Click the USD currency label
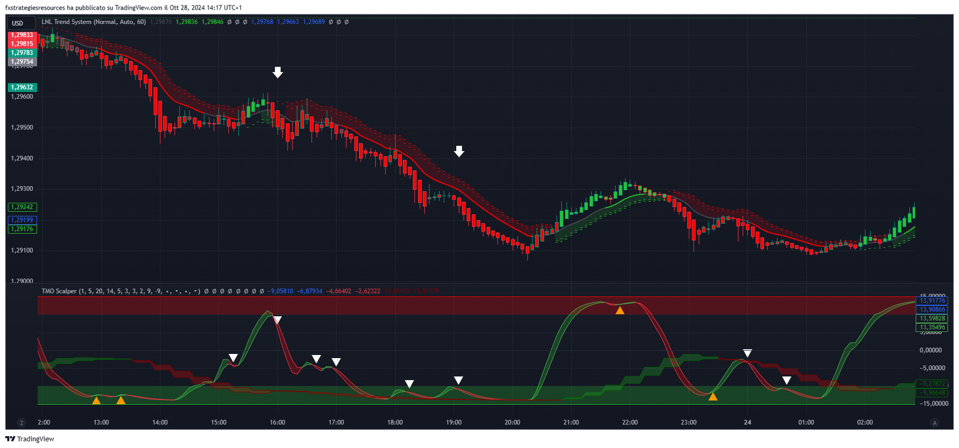This screenshot has width=959, height=448. tap(17, 23)
